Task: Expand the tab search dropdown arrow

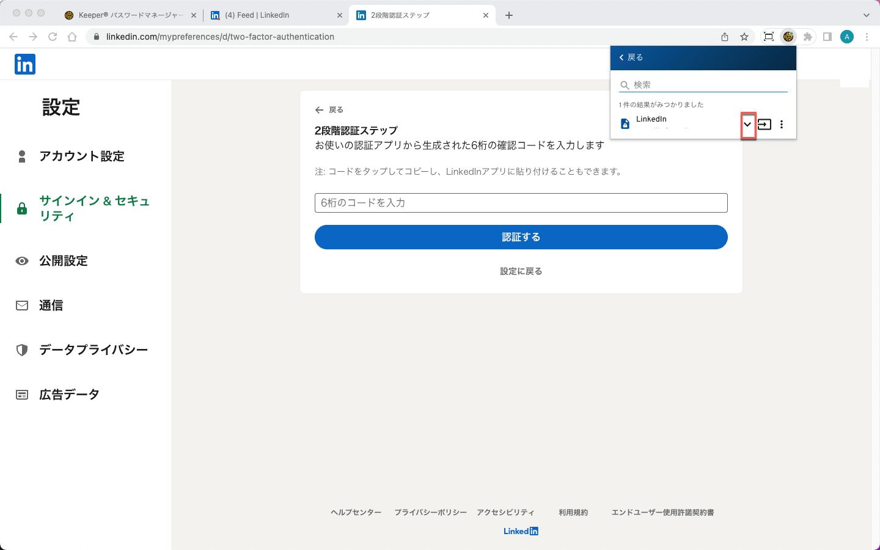Action: click(x=866, y=15)
